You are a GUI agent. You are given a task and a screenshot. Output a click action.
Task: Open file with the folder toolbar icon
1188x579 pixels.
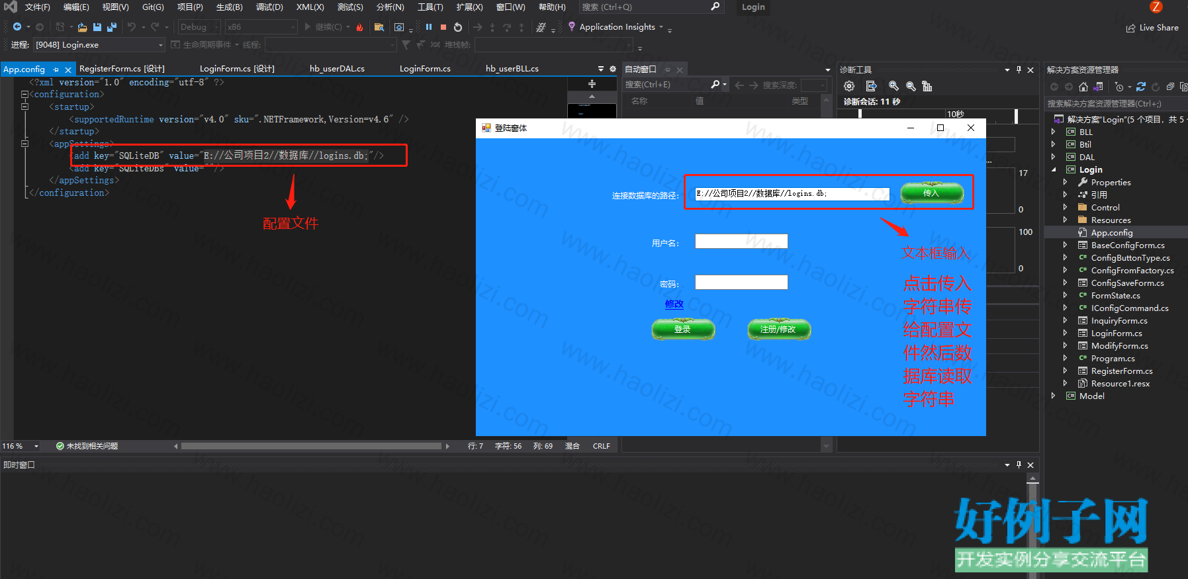pos(82,27)
